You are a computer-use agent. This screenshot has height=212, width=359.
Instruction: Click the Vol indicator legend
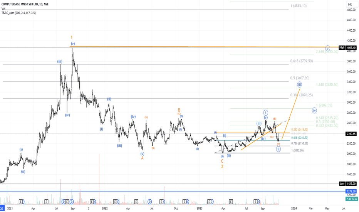point(3,8)
